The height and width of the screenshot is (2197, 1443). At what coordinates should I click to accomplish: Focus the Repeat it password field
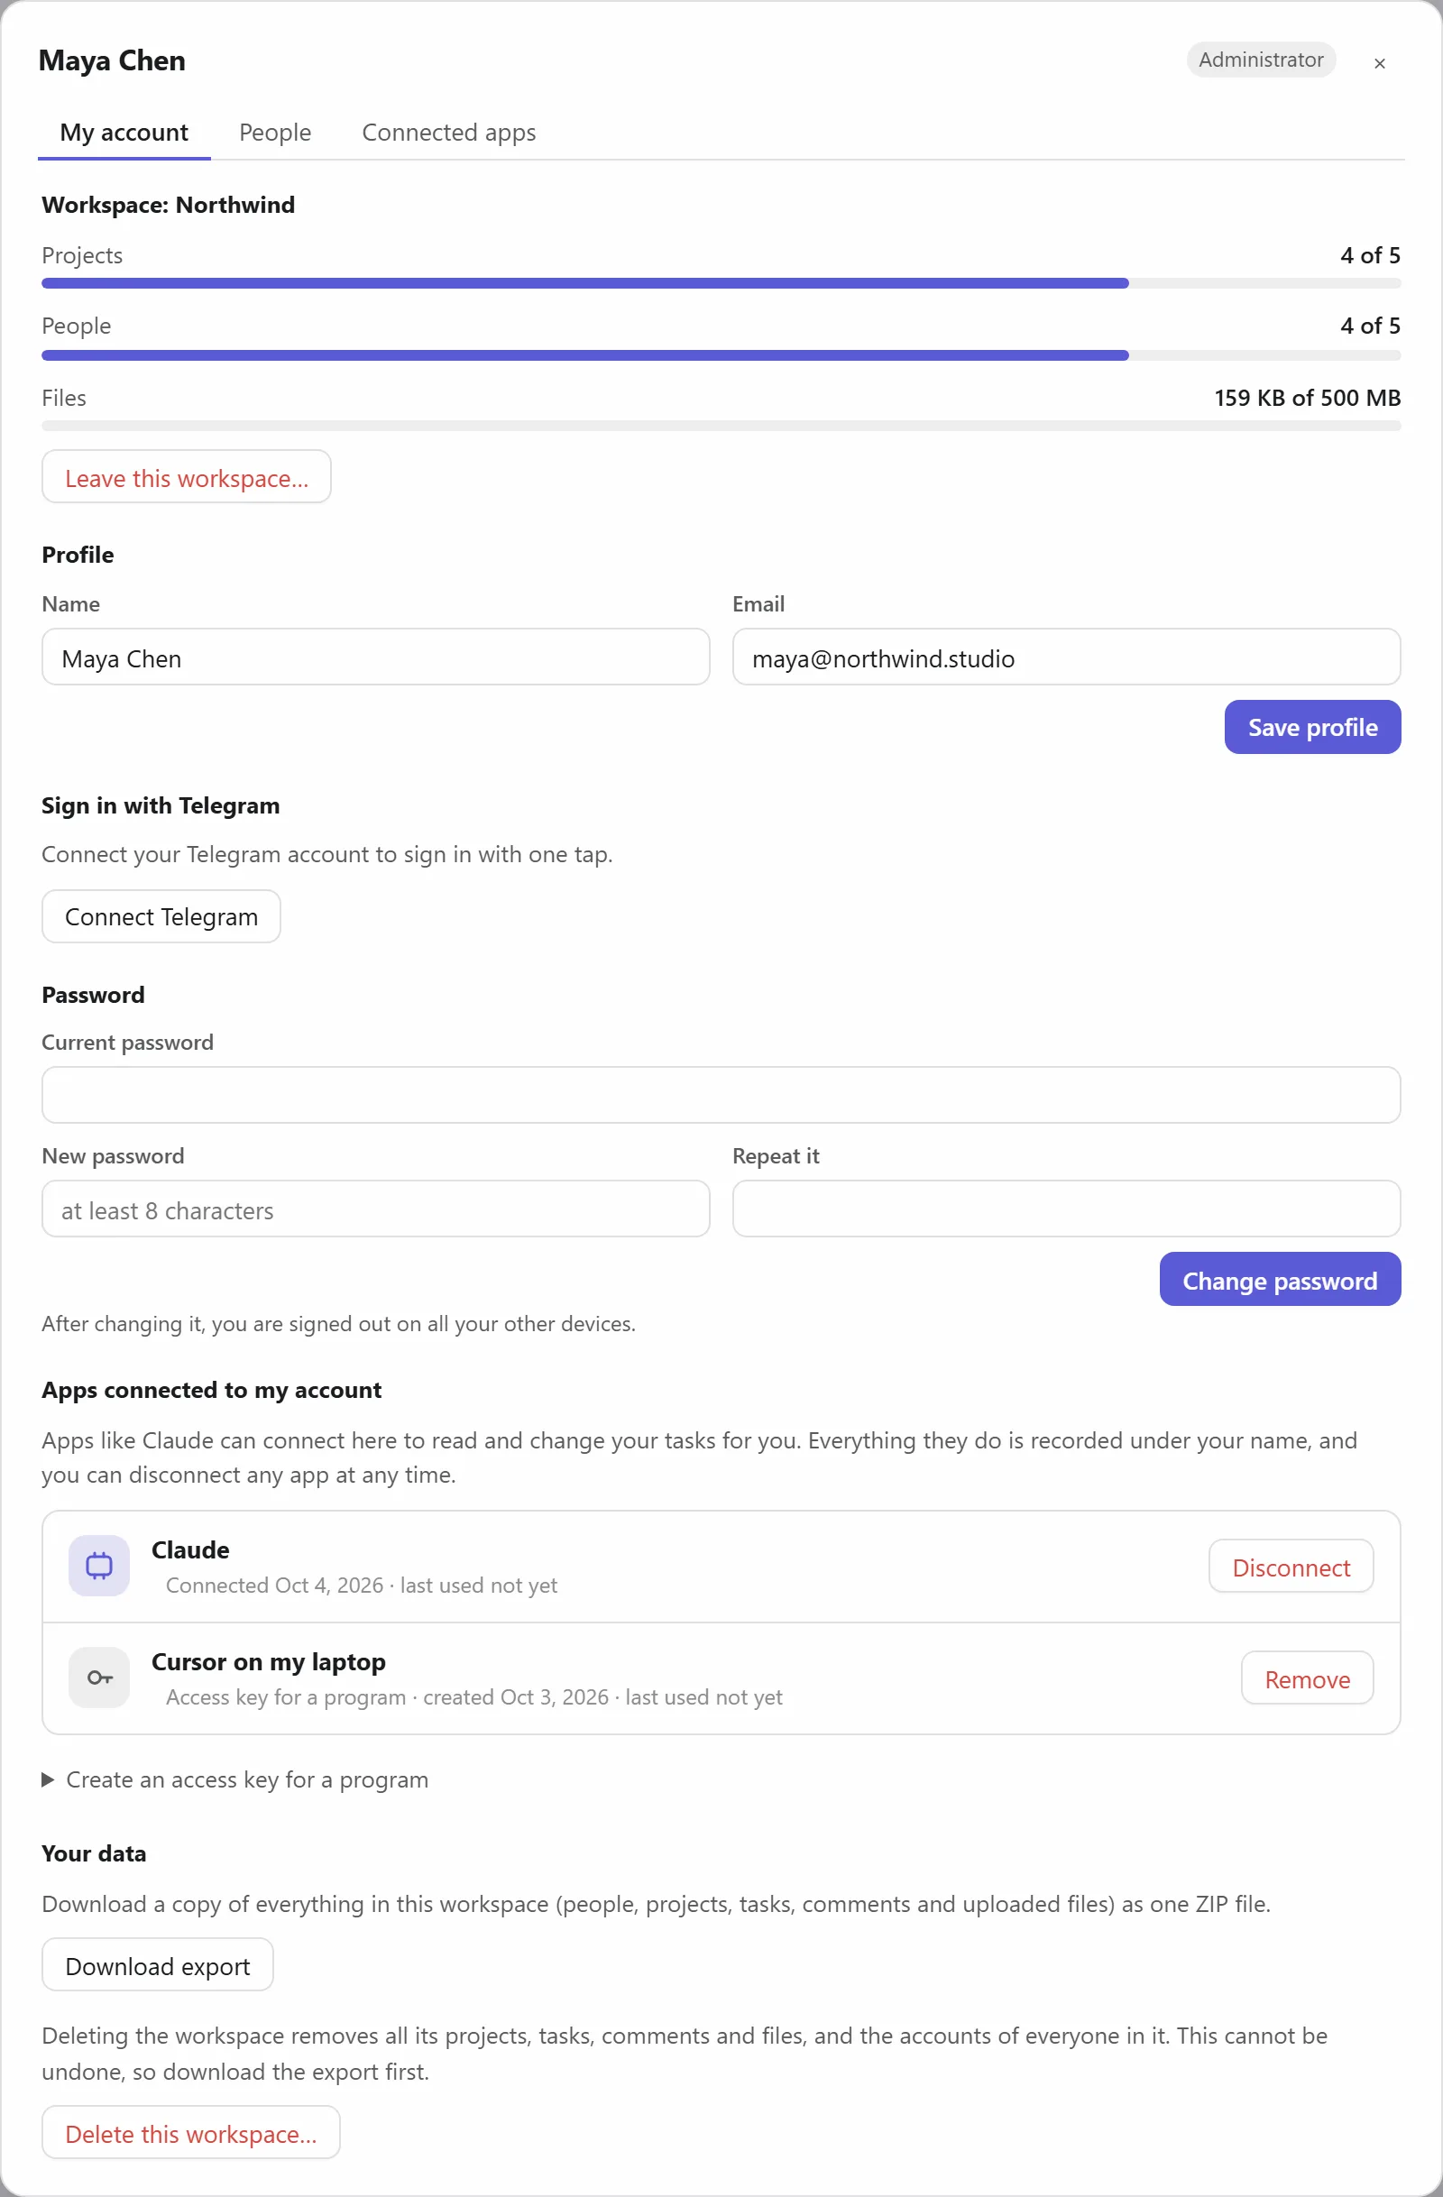[1066, 1209]
